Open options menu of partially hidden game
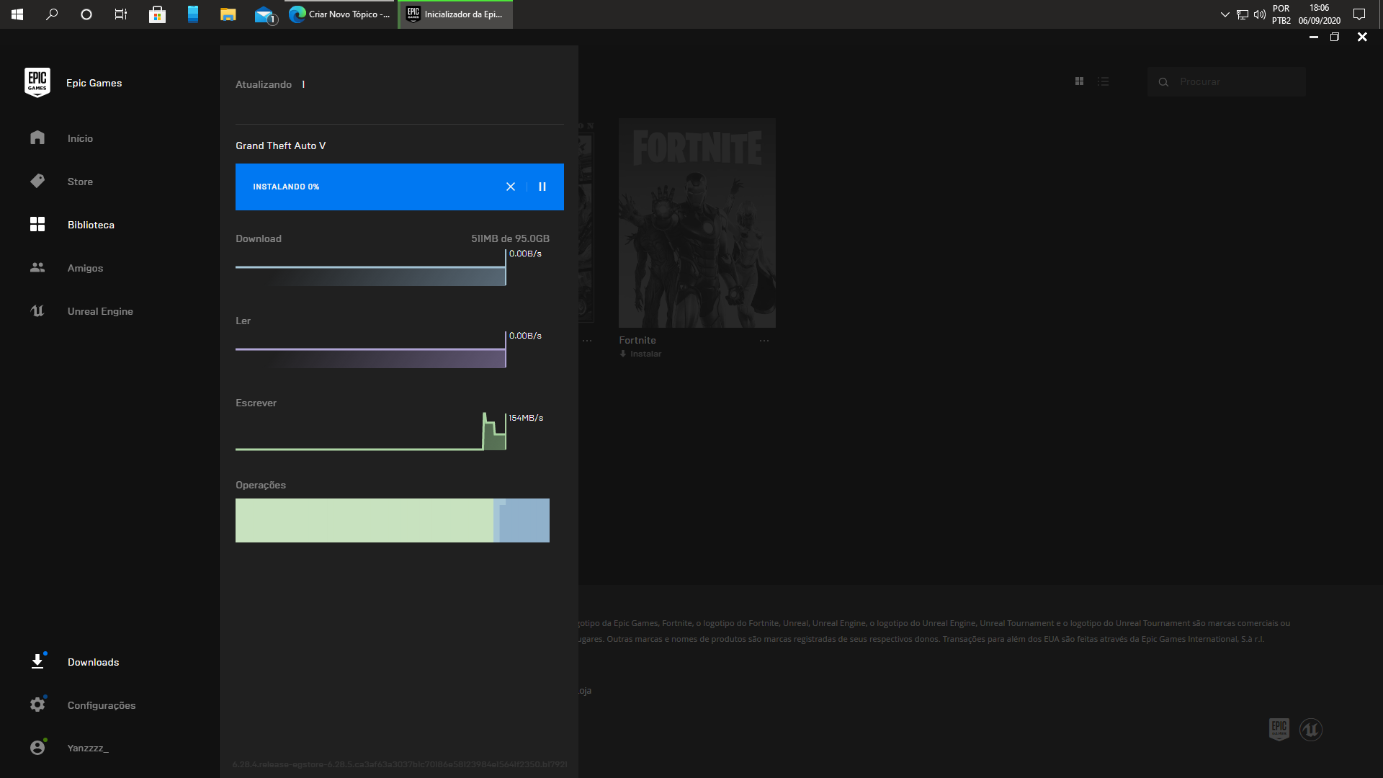 (587, 341)
